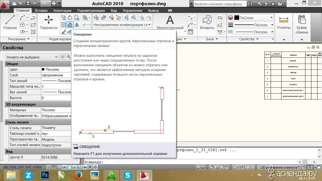Toggle Object Snap in status bar
The height and width of the screenshot is (181, 322).
pos(69,167)
